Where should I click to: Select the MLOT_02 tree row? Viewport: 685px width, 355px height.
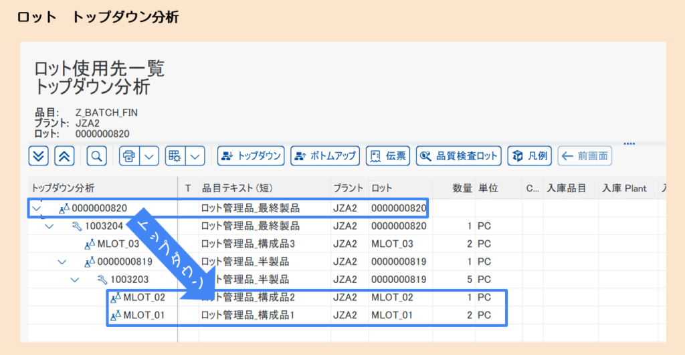[144, 297]
